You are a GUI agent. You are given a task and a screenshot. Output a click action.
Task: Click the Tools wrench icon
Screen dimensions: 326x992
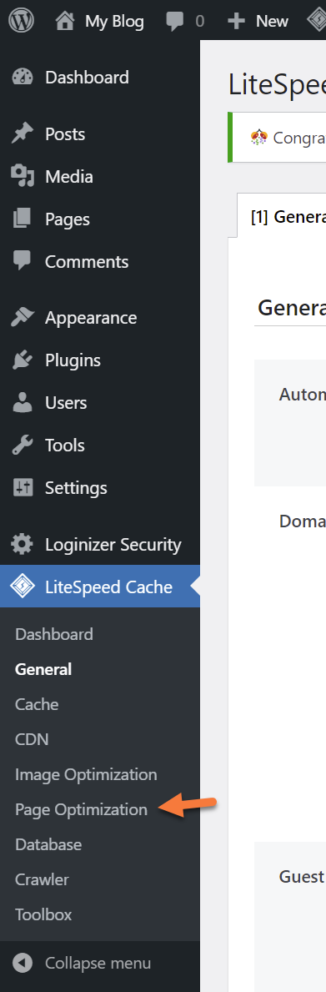click(x=23, y=446)
